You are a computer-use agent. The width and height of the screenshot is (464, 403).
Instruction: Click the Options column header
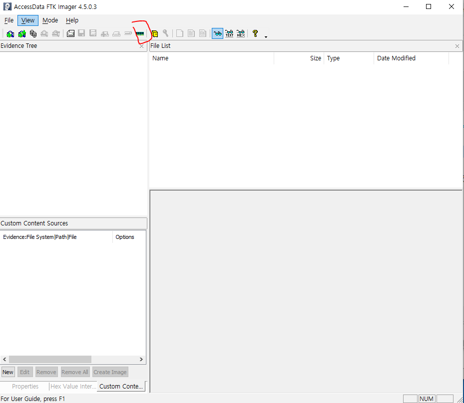[129, 237]
